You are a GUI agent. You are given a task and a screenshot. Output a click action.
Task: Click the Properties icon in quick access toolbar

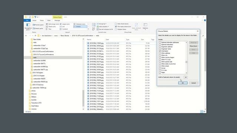[30, 17]
